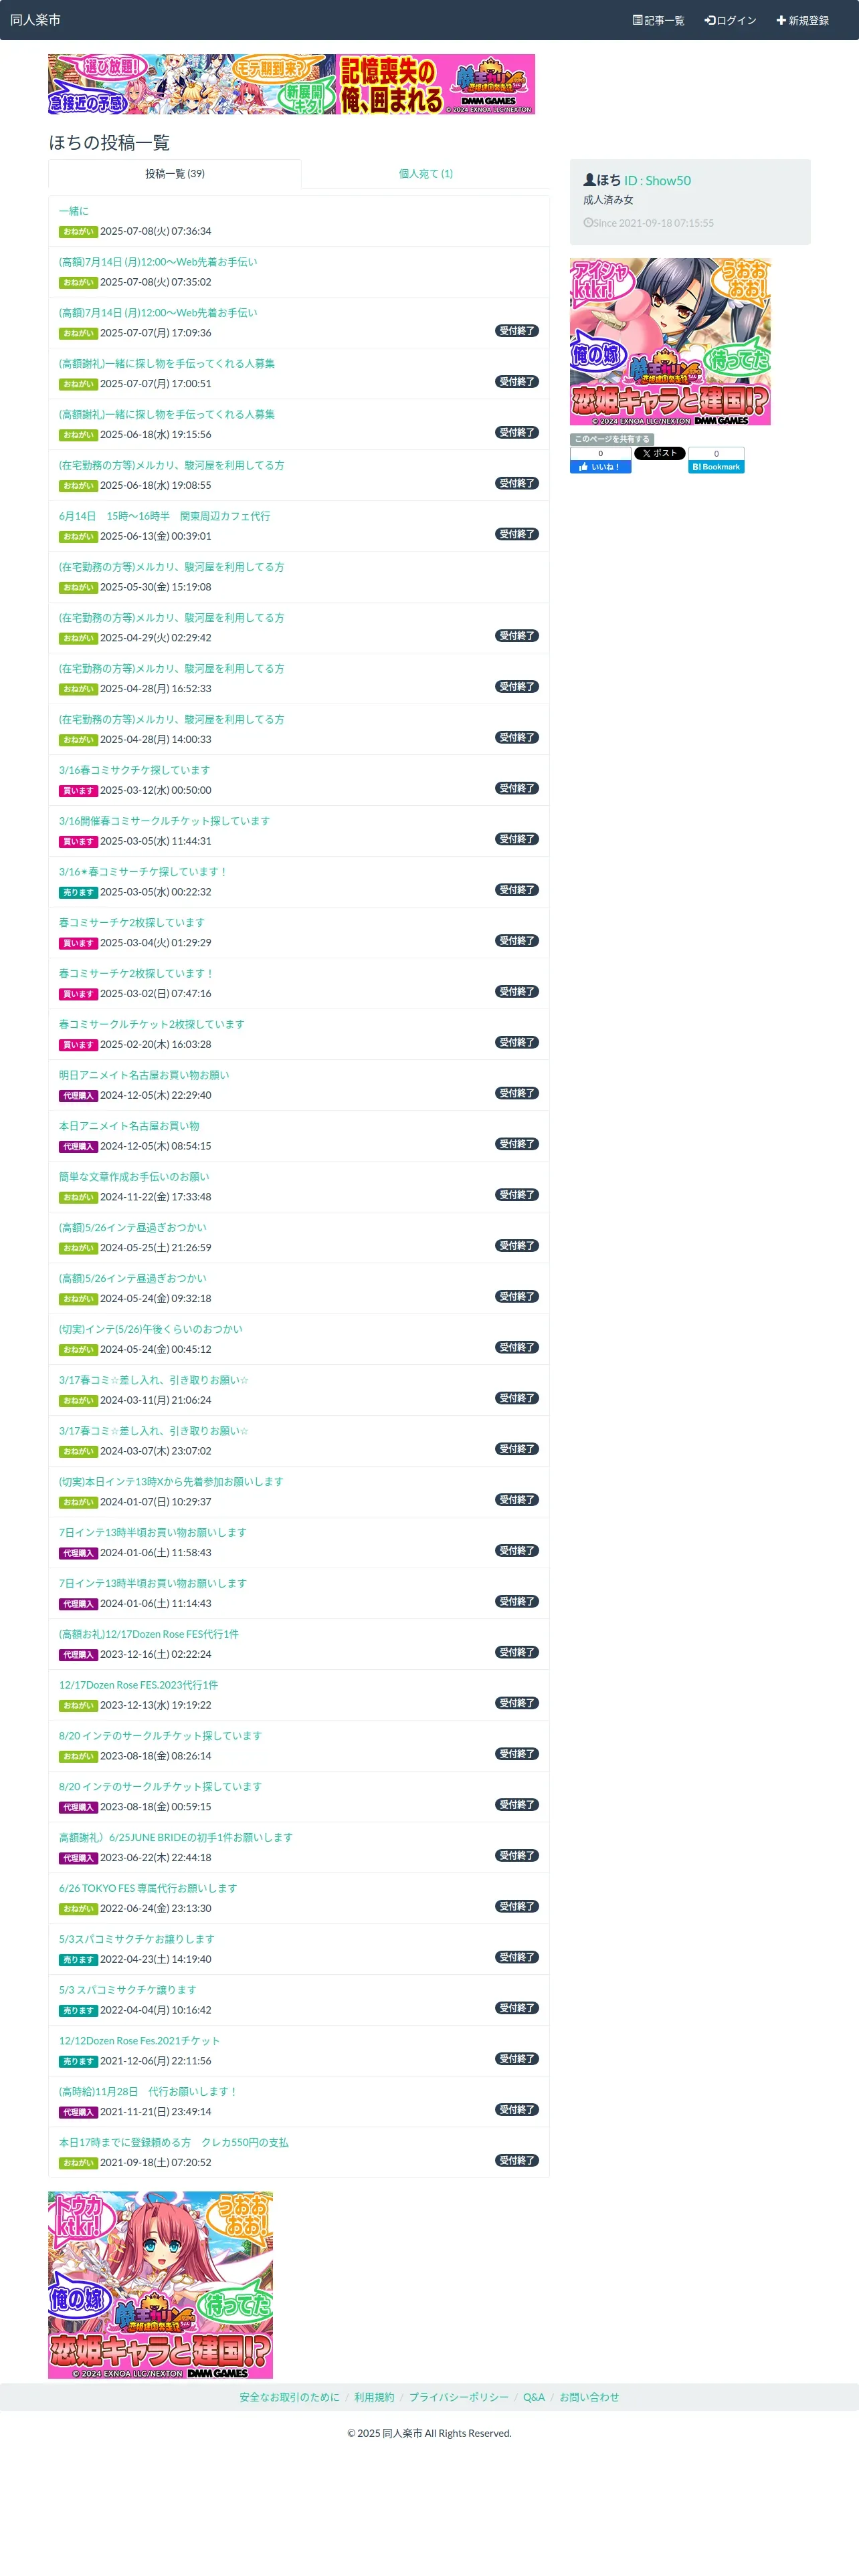Switch to 個人宛て (1) tab

click(x=426, y=174)
